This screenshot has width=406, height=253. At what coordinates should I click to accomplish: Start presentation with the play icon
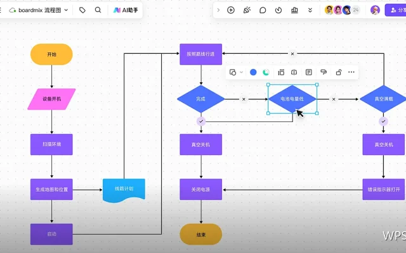[x=231, y=10]
